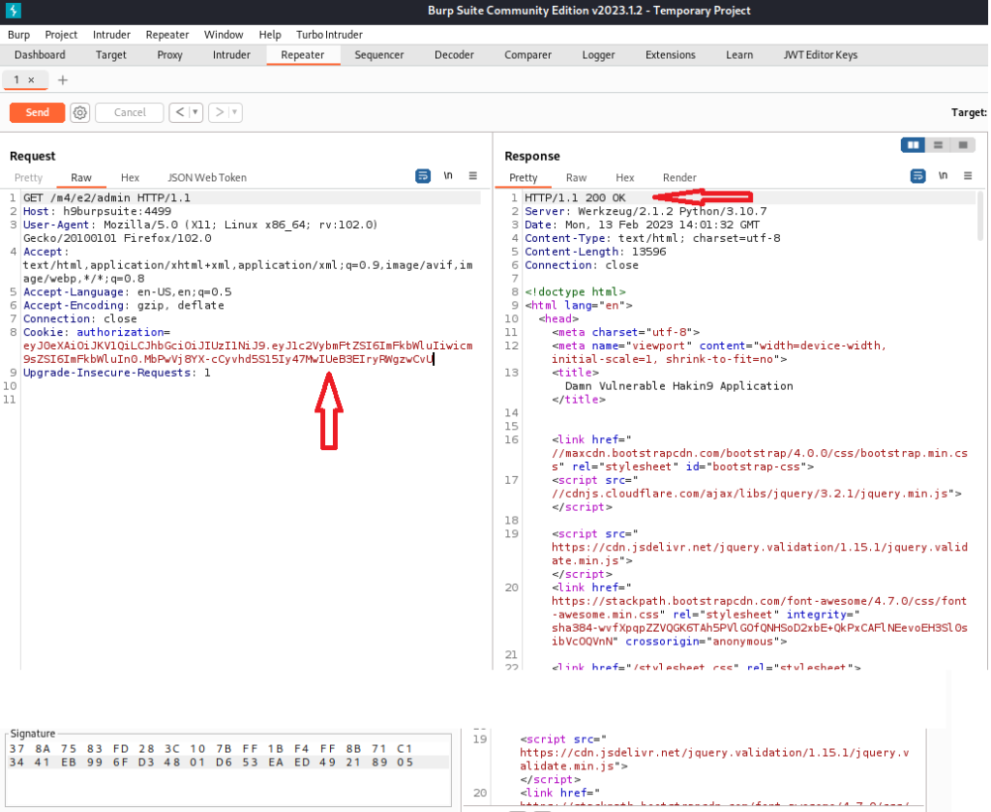Toggle non-printable characters in Request pane
This screenshot has height=812, width=991.
[x=448, y=176]
